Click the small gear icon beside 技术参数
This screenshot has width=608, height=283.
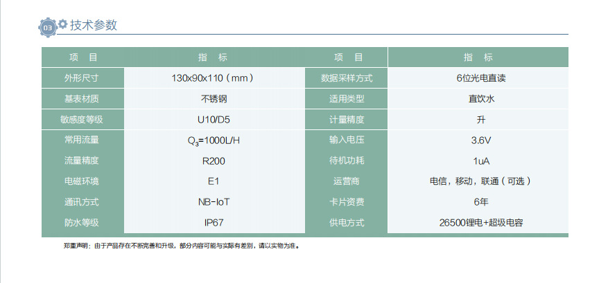[62, 24]
